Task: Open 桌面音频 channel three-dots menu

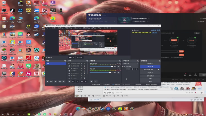Action: click(x=118, y=72)
